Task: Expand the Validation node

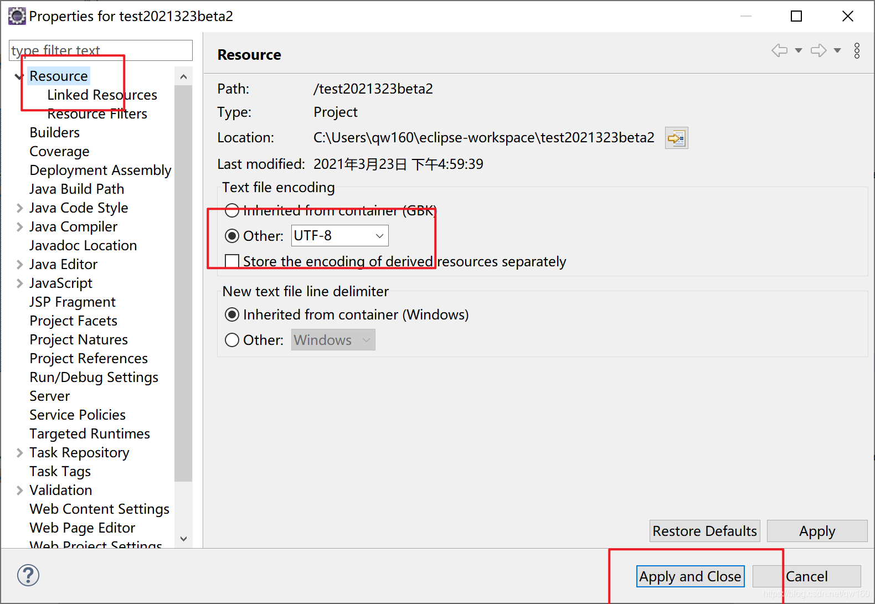Action: [x=19, y=491]
